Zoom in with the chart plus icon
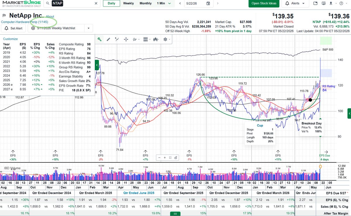 [165, 157]
